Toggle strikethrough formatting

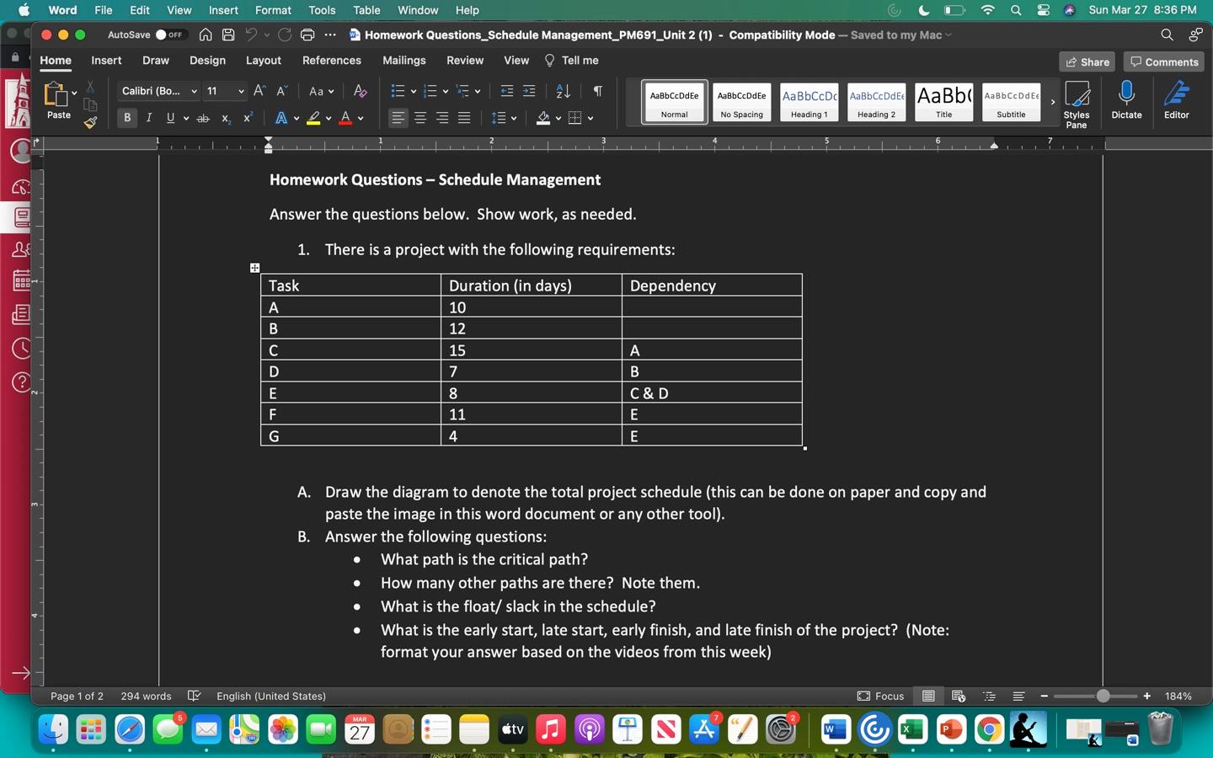click(202, 118)
